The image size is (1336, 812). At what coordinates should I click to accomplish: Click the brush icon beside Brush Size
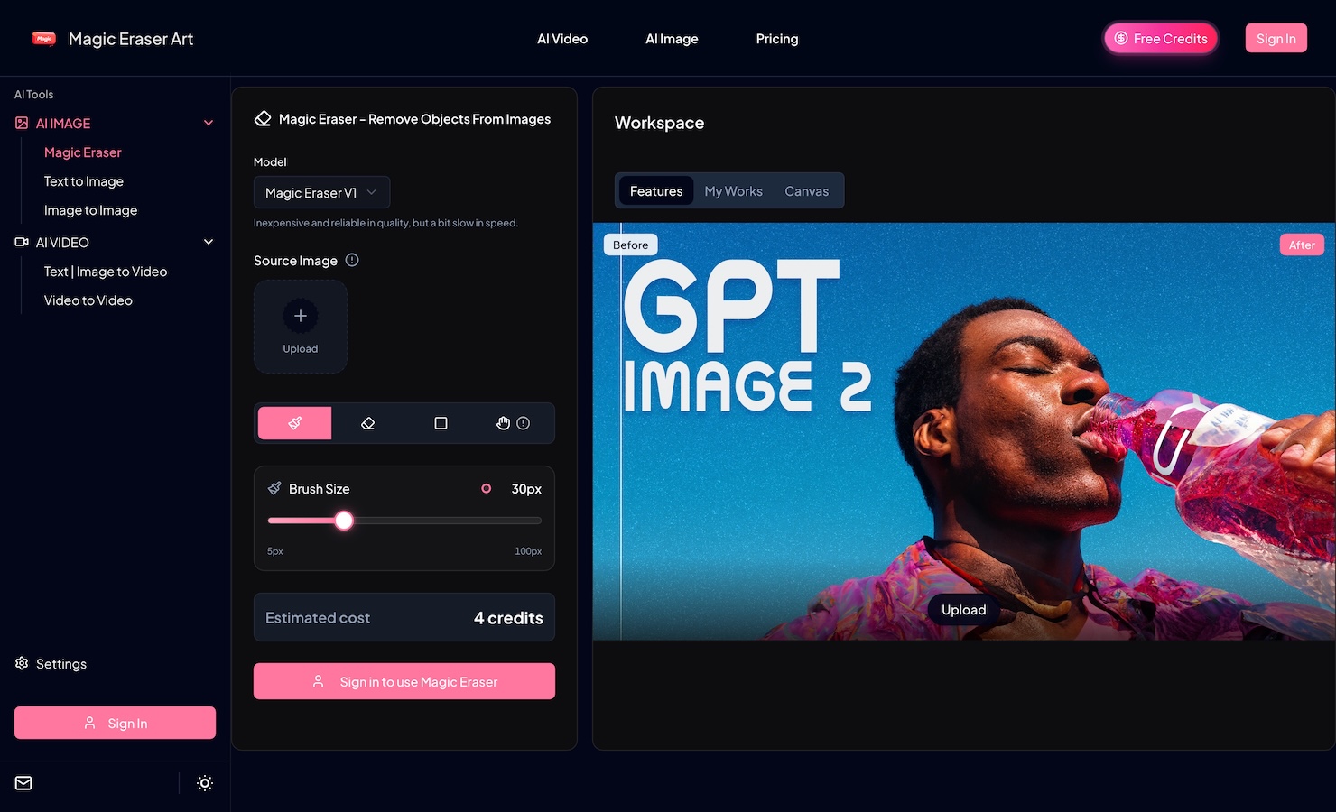pos(274,488)
